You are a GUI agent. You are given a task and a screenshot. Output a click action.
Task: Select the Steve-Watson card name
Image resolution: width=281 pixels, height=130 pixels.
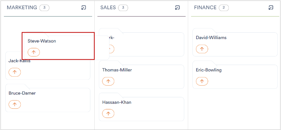42,41
